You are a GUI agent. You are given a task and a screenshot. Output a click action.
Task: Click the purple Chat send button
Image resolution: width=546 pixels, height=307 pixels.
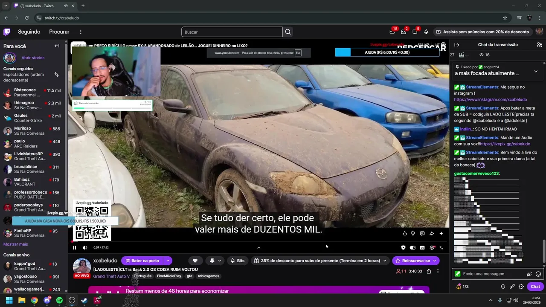tap(535, 287)
